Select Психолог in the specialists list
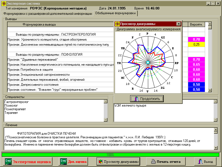 [x=11, y=105]
